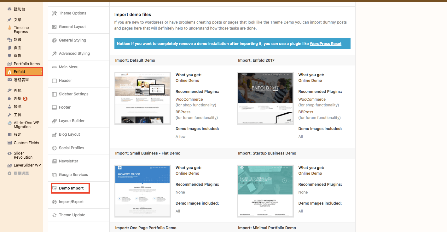Click the Enfold 2017 preview thumbnail
The width and height of the screenshot is (447, 232).
click(265, 98)
